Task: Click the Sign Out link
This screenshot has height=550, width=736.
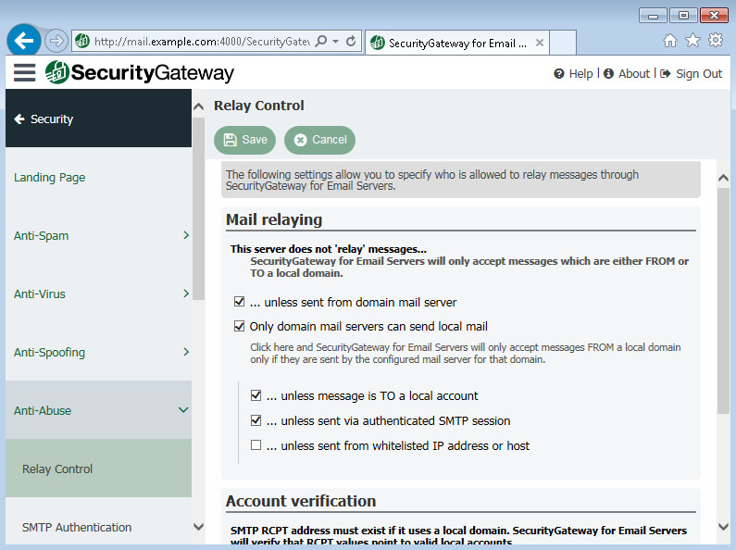Action: pos(699,74)
